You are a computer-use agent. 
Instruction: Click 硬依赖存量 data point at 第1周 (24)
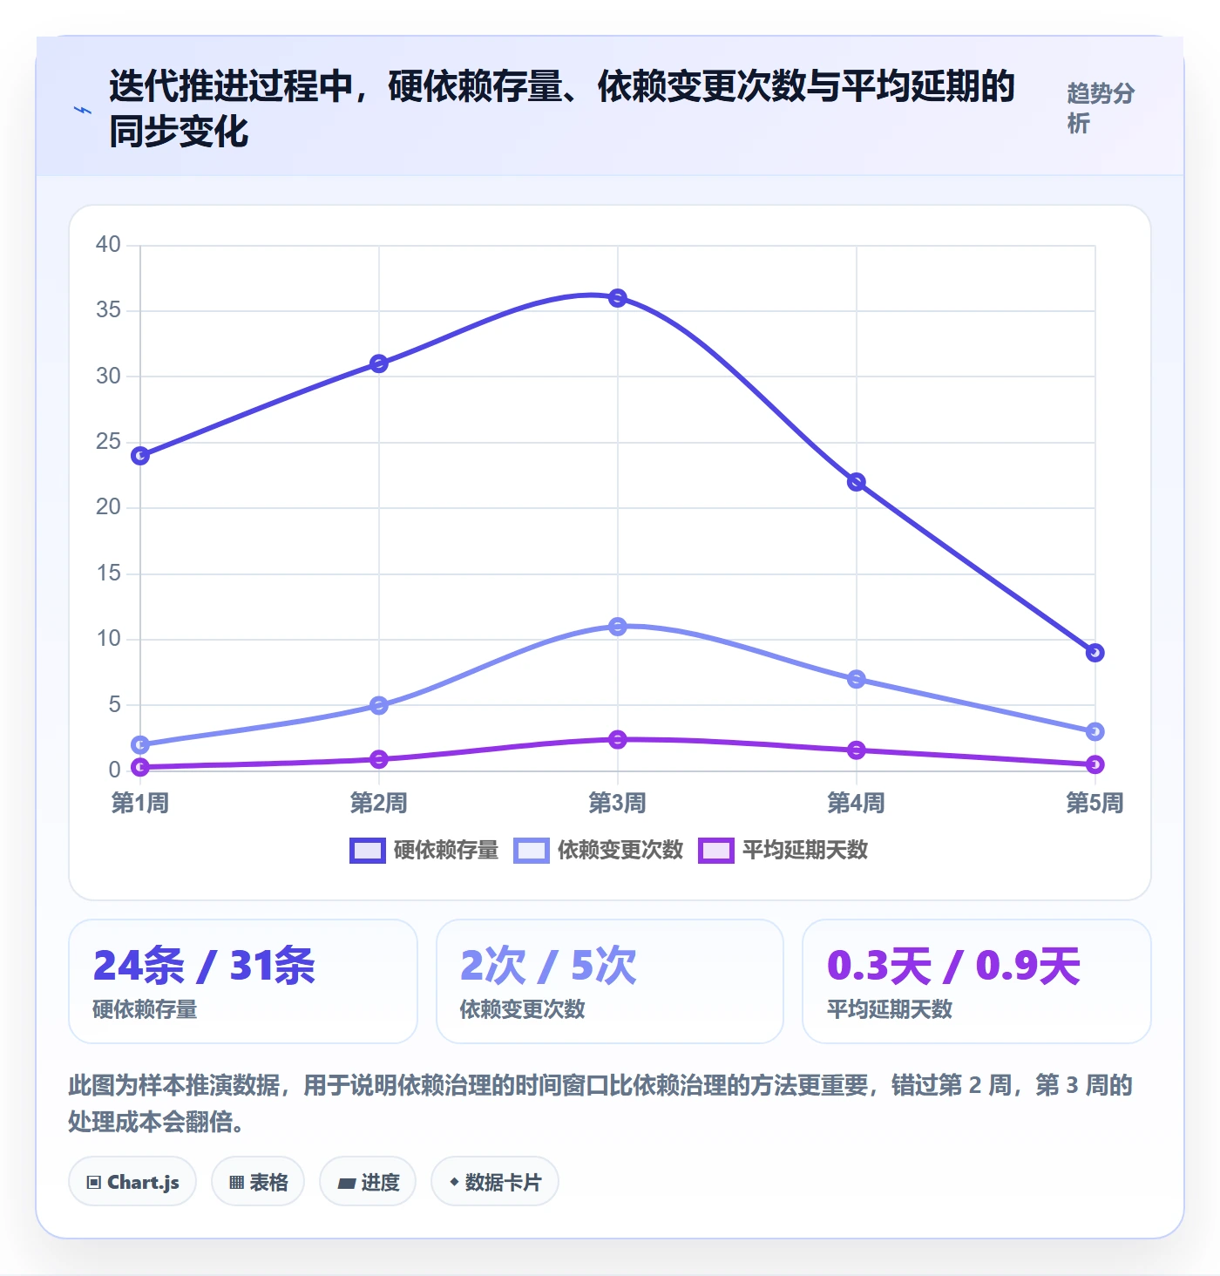click(x=140, y=456)
